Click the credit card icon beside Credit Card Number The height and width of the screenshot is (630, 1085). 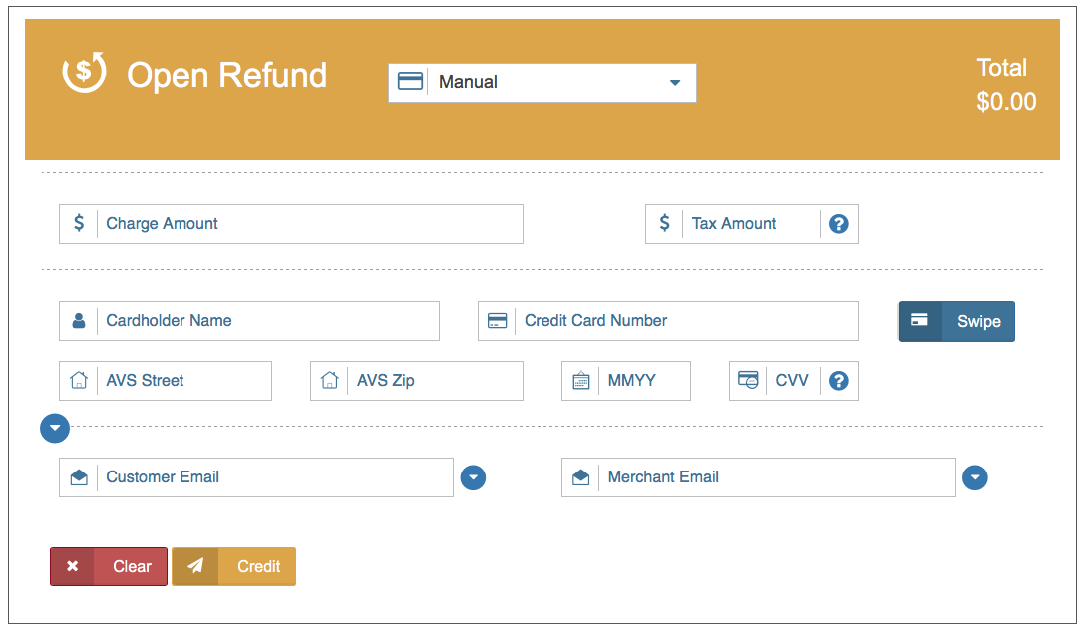pos(499,320)
